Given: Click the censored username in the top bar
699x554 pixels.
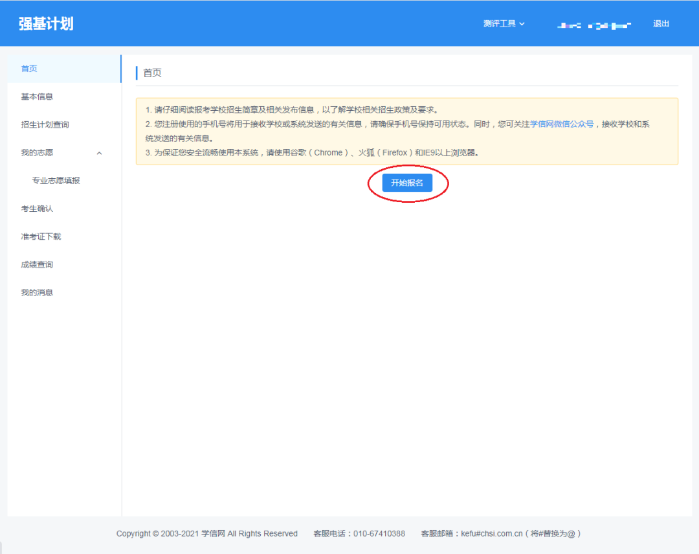Looking at the screenshot, I should click(594, 23).
